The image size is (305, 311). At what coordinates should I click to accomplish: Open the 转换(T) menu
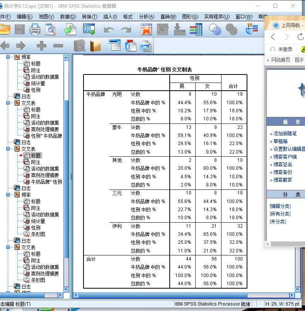[90, 17]
